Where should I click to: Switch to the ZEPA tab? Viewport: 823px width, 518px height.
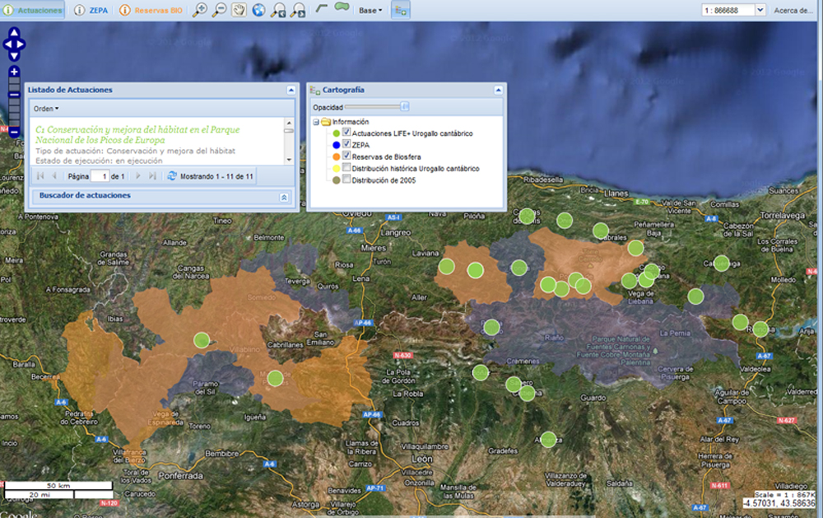(x=91, y=11)
